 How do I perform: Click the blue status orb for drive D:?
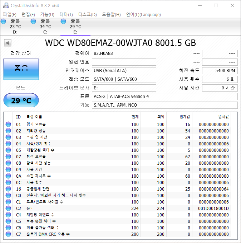tap(3, 21)
